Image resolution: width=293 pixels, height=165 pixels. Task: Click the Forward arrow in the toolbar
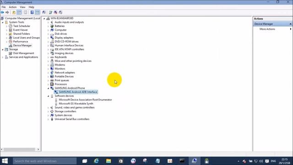[x=7, y=12]
